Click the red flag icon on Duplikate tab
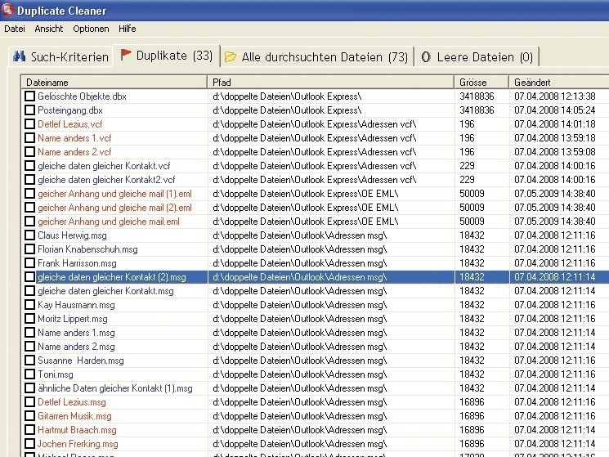 pos(126,55)
